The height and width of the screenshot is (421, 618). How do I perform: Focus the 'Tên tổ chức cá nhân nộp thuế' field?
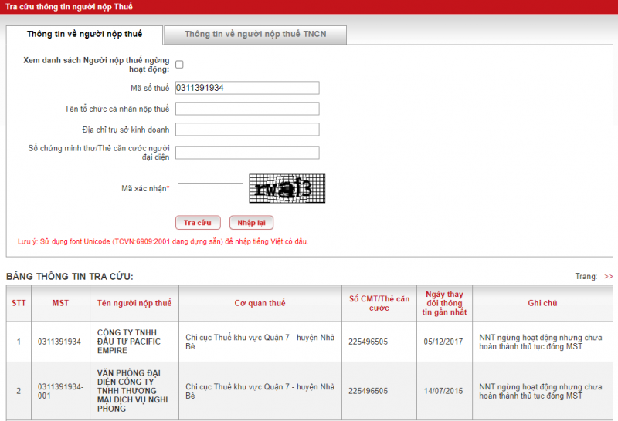coord(247,109)
